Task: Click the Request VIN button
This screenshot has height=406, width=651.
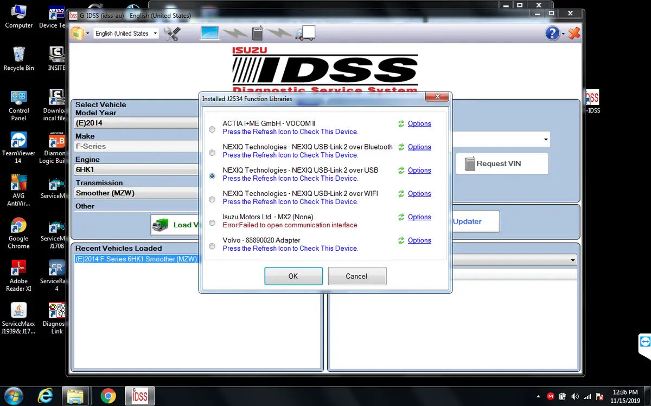Action: pyautogui.click(x=502, y=163)
